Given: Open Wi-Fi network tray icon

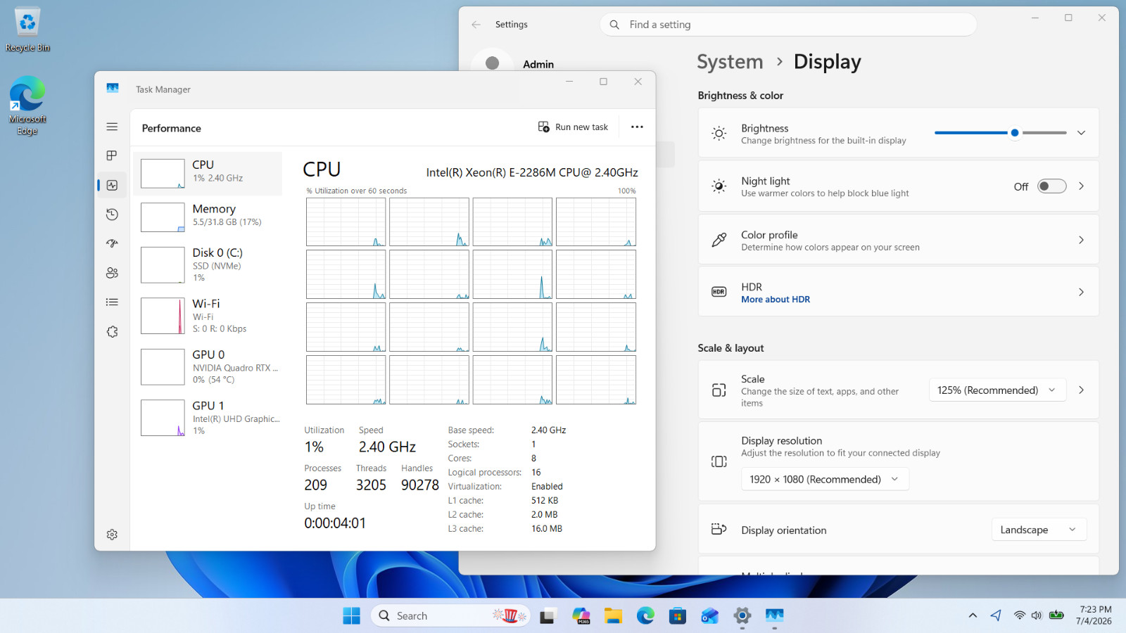Looking at the screenshot, I should [x=1019, y=615].
